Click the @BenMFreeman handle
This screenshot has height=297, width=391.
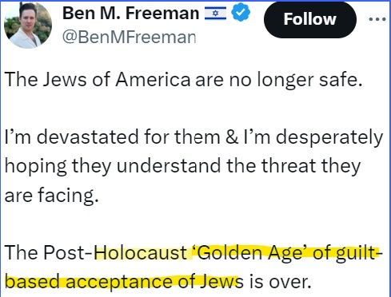click(129, 37)
